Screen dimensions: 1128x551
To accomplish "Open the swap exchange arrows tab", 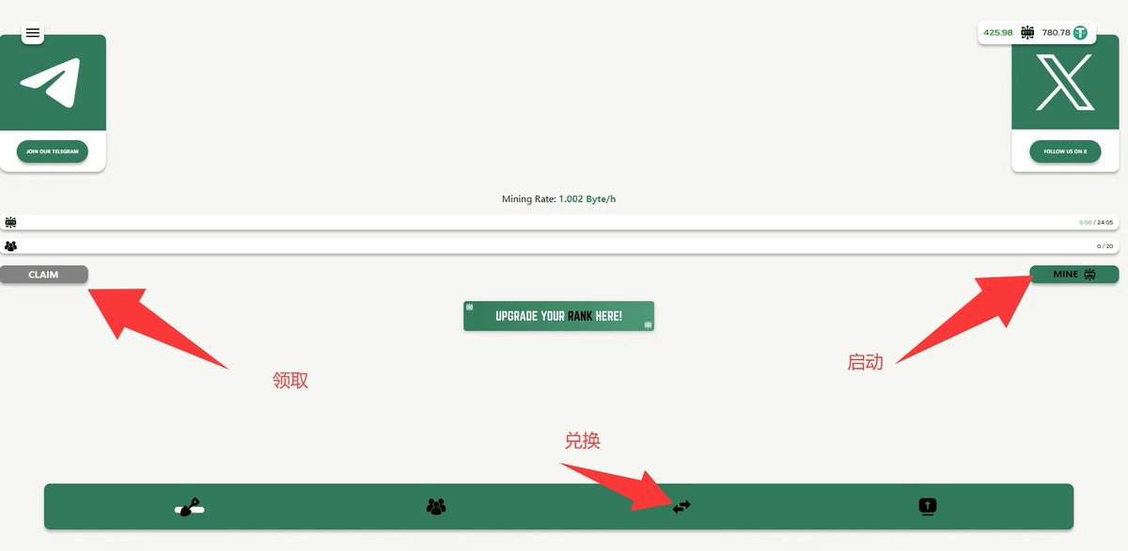I will click(x=681, y=507).
